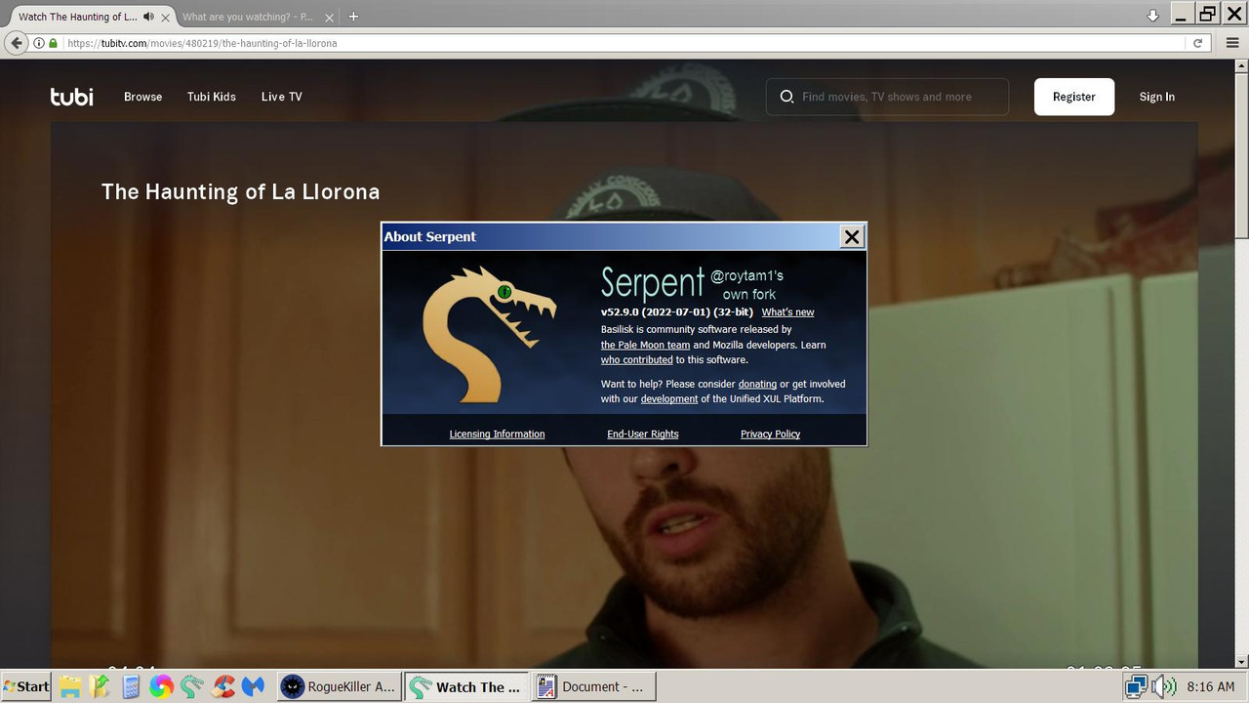Click the About Serpent title bar text
This screenshot has height=703, width=1249.
coord(430,236)
